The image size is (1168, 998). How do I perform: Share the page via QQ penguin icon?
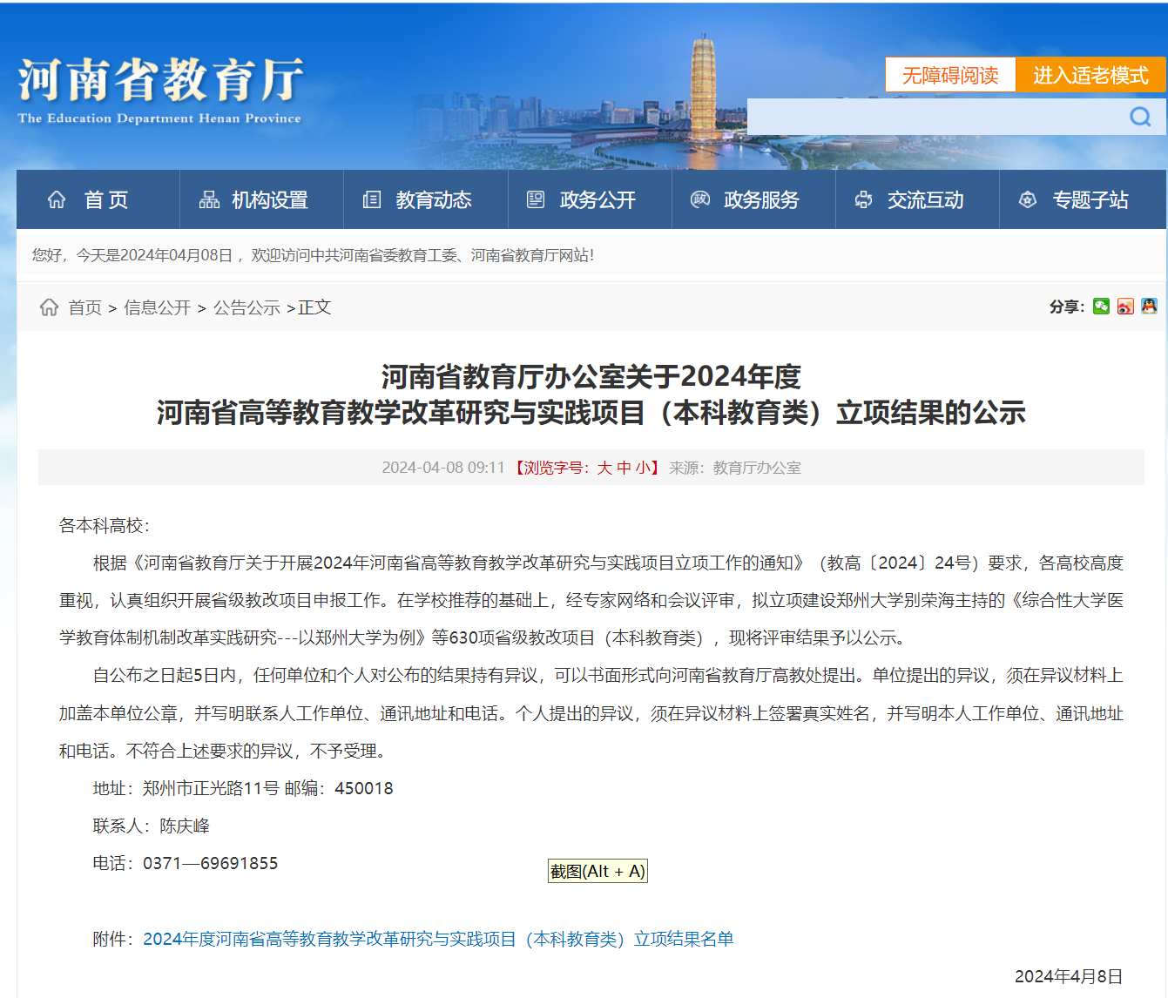click(x=1149, y=307)
